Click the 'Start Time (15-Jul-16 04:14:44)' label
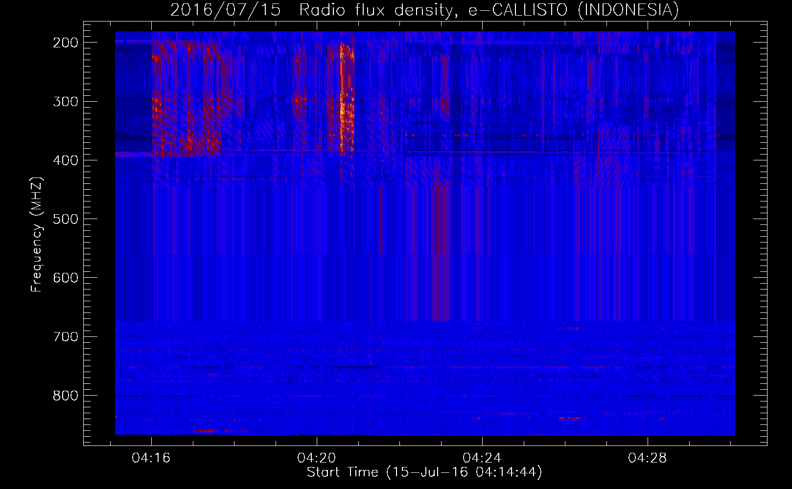Image resolution: width=792 pixels, height=489 pixels. (x=424, y=472)
